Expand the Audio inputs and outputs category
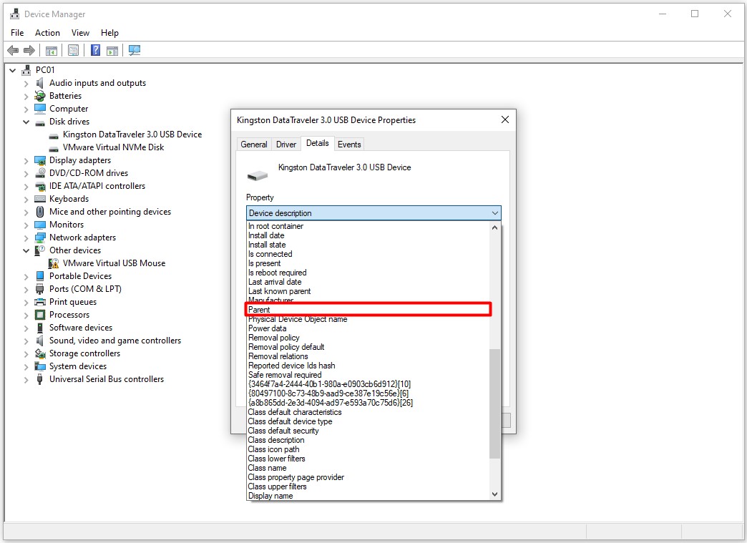 (x=26, y=83)
